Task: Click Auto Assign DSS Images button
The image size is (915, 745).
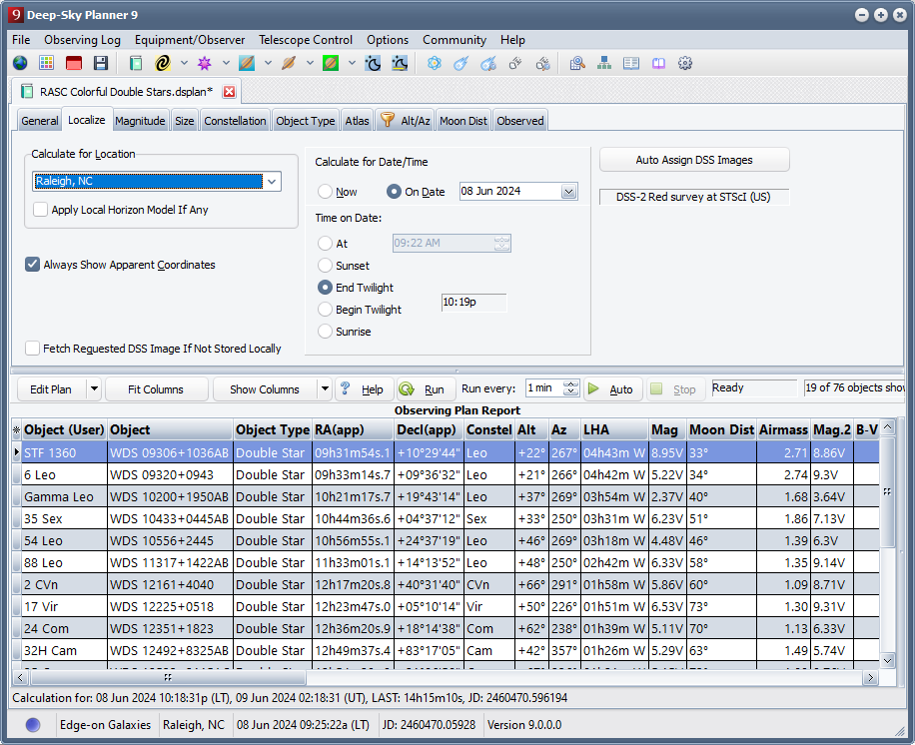Action: point(694,160)
